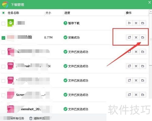Screen dimensions: 152x121
Task: Resume the paused download with play icon
Action: click(x=129, y=23)
